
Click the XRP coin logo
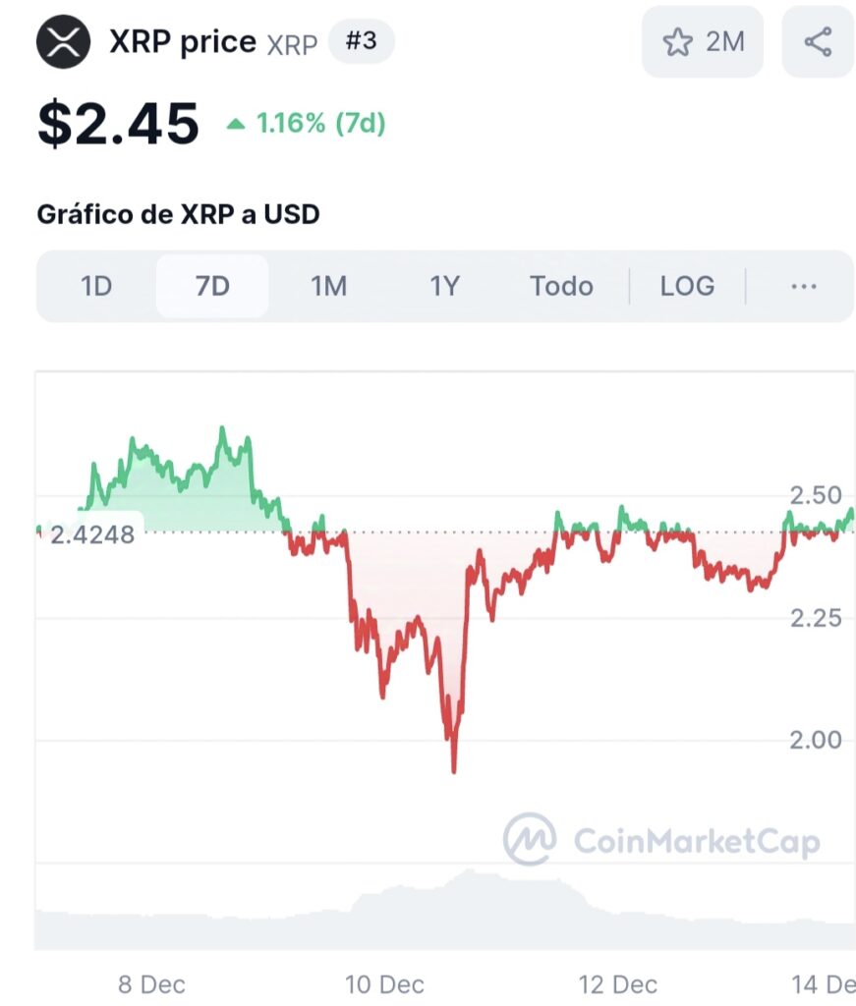[63, 41]
